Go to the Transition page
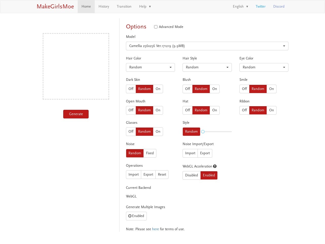This screenshot has width=325, height=244. tap(124, 7)
